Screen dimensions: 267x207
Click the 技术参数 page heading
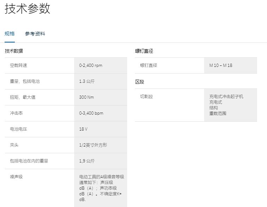[27, 8]
